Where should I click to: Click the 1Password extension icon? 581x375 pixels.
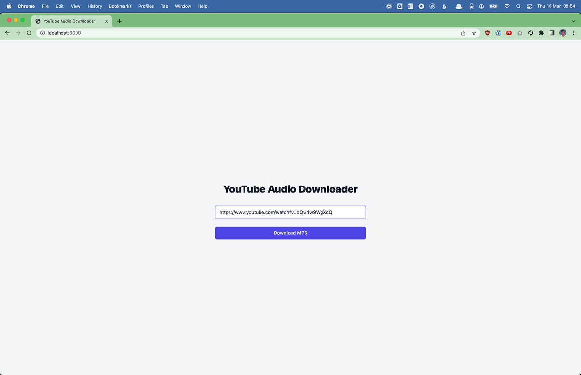(x=498, y=33)
